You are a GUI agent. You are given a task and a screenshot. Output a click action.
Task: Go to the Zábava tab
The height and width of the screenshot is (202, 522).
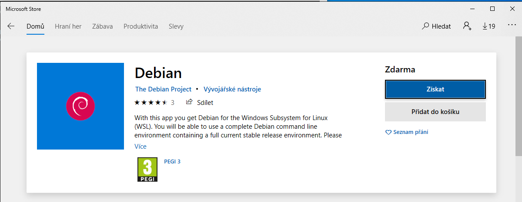click(102, 26)
